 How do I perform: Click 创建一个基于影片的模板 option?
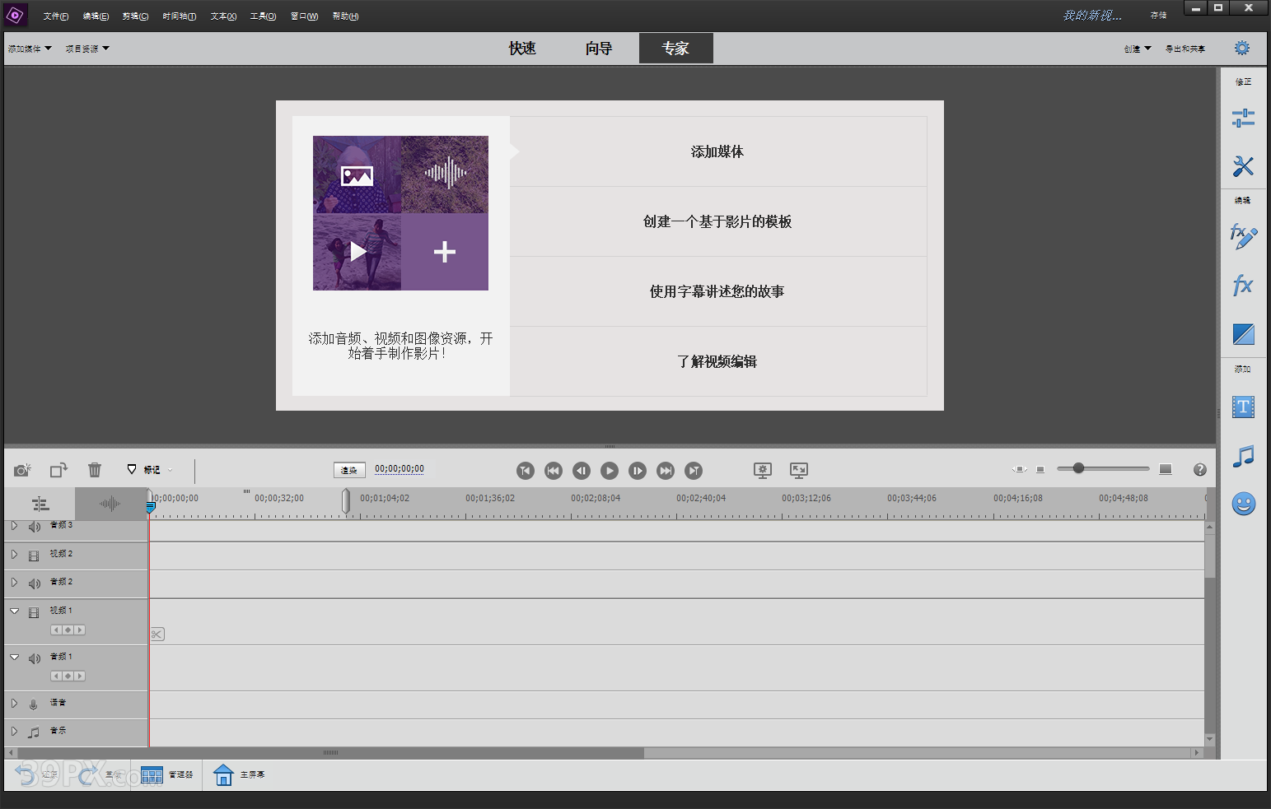tap(717, 221)
